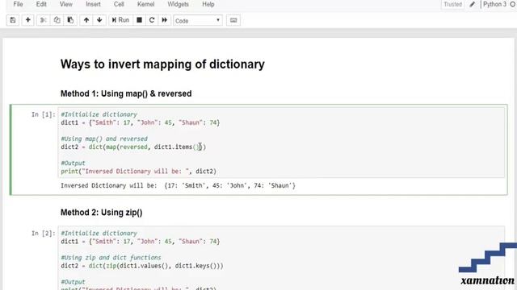Open the Widgets menu
Viewport: 517px width, 290px height.
point(178,4)
